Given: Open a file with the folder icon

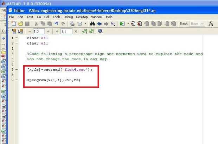Looking at the screenshot, I should click(21, 24).
